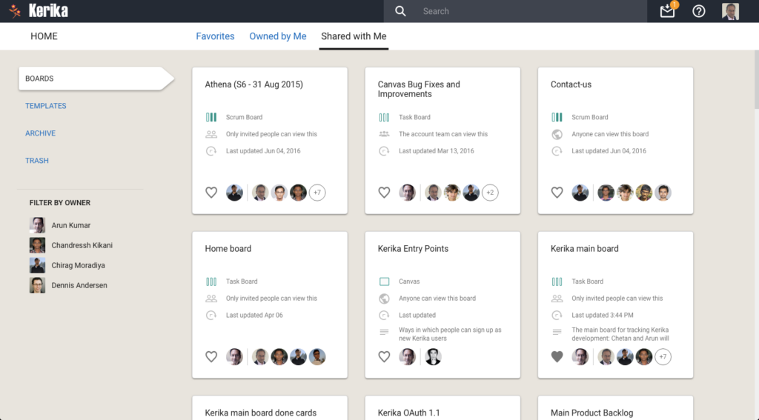759x420 pixels.
Task: Click the globe icon on Kerika Entry Points
Action: [x=384, y=298]
